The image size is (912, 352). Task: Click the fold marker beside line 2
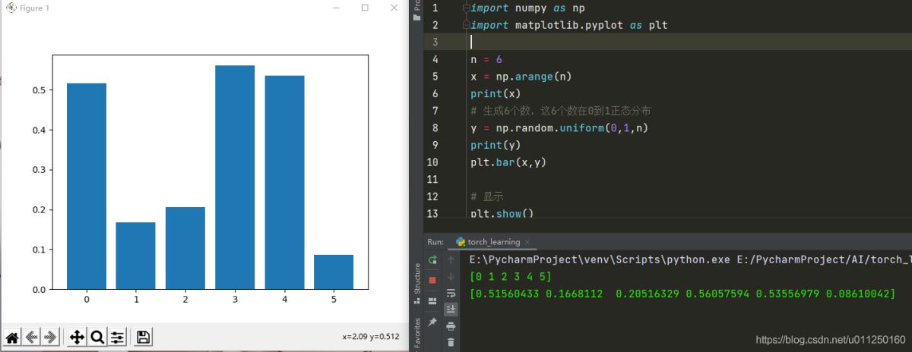click(x=467, y=25)
